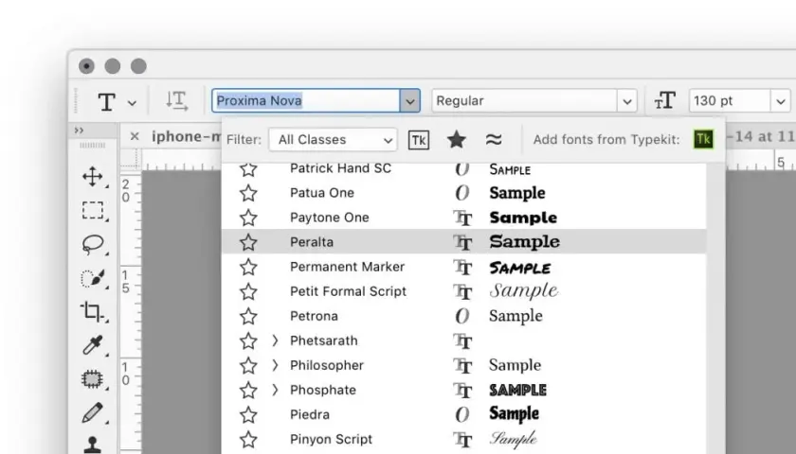This screenshot has width=796, height=454.
Task: Click the font list scrollbar
Action: click(x=715, y=308)
